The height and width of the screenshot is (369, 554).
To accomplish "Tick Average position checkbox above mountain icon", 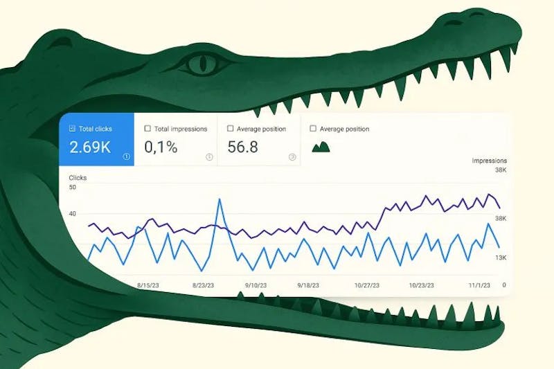I will (x=313, y=129).
